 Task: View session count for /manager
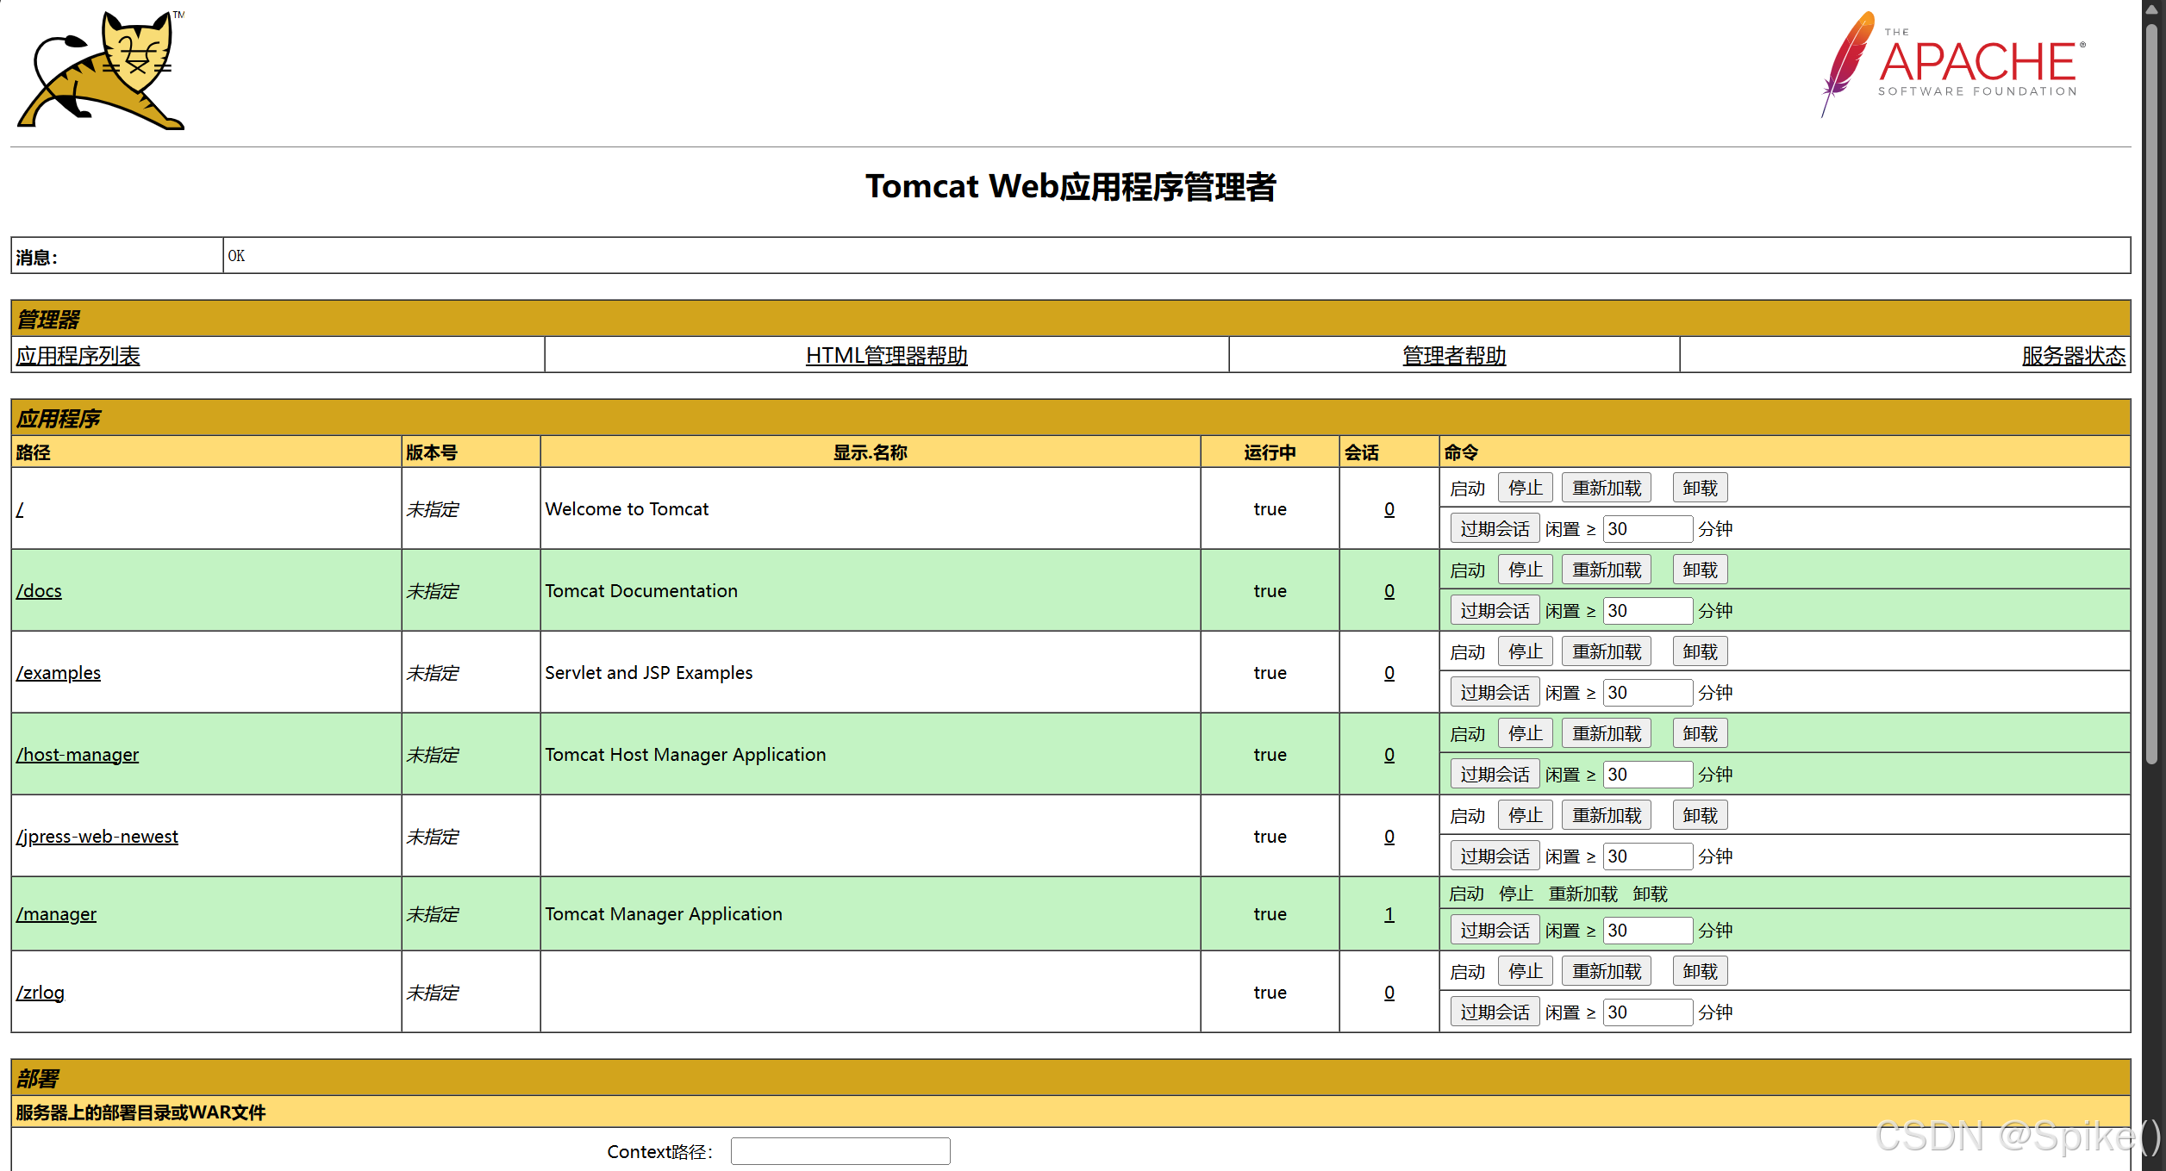pyautogui.click(x=1389, y=914)
